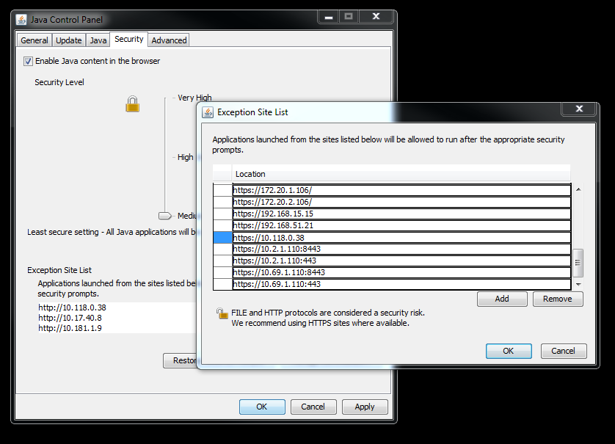
Task: Click the Very High security level mark
Action: tap(194, 98)
